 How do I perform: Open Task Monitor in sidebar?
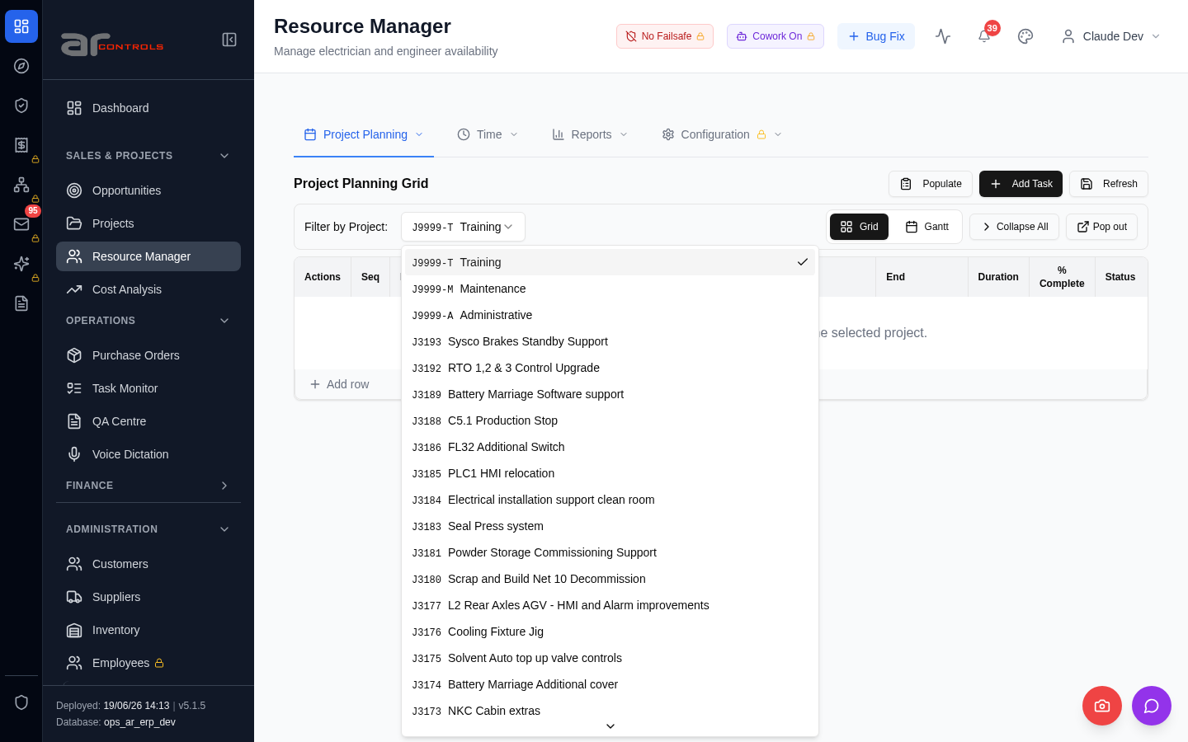[148, 388]
